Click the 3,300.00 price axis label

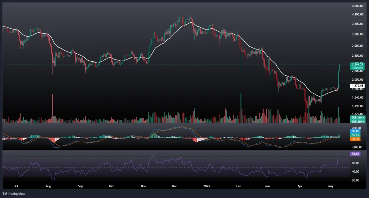pos(357,34)
